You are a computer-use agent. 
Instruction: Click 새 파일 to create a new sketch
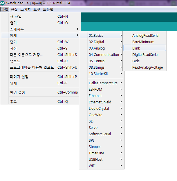[16, 17]
